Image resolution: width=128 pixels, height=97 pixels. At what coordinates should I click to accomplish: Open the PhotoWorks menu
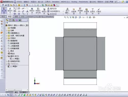tap(83, 2)
